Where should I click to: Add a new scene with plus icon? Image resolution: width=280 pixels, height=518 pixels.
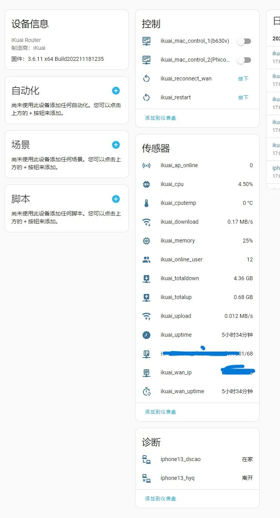coord(116,145)
